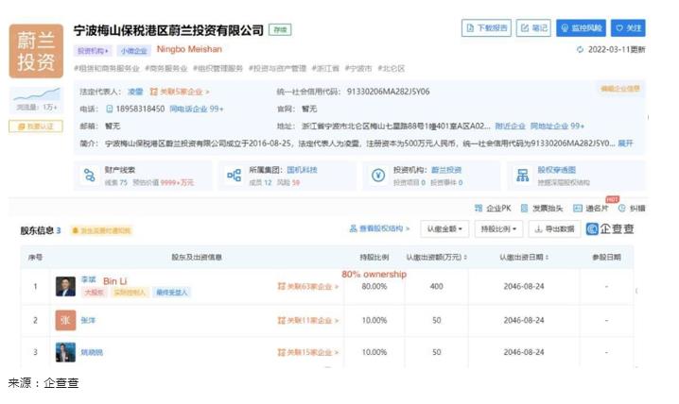Expand 关联63家企业 for 李斌

click(308, 286)
